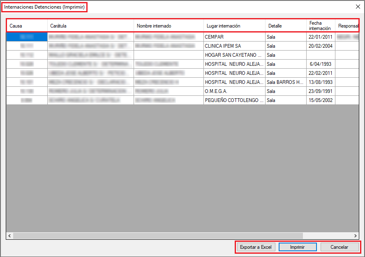365x257 pixels.
Task: Select the PEQUEÑO COTTOLENGO cell
Action: (234, 100)
